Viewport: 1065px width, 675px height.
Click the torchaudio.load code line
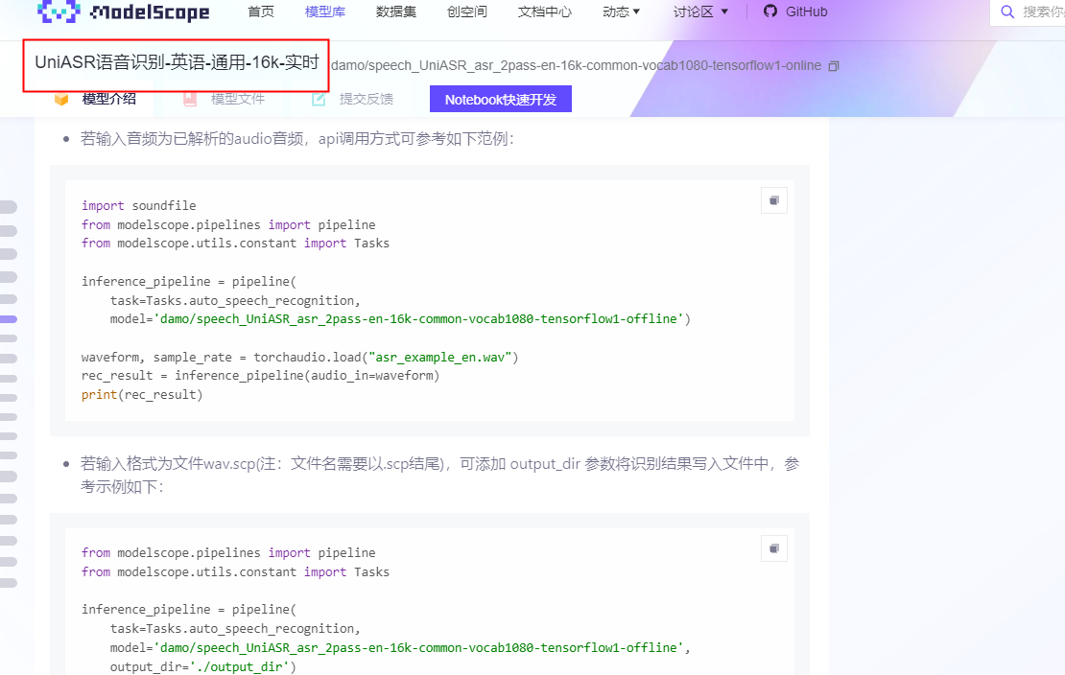[299, 358]
